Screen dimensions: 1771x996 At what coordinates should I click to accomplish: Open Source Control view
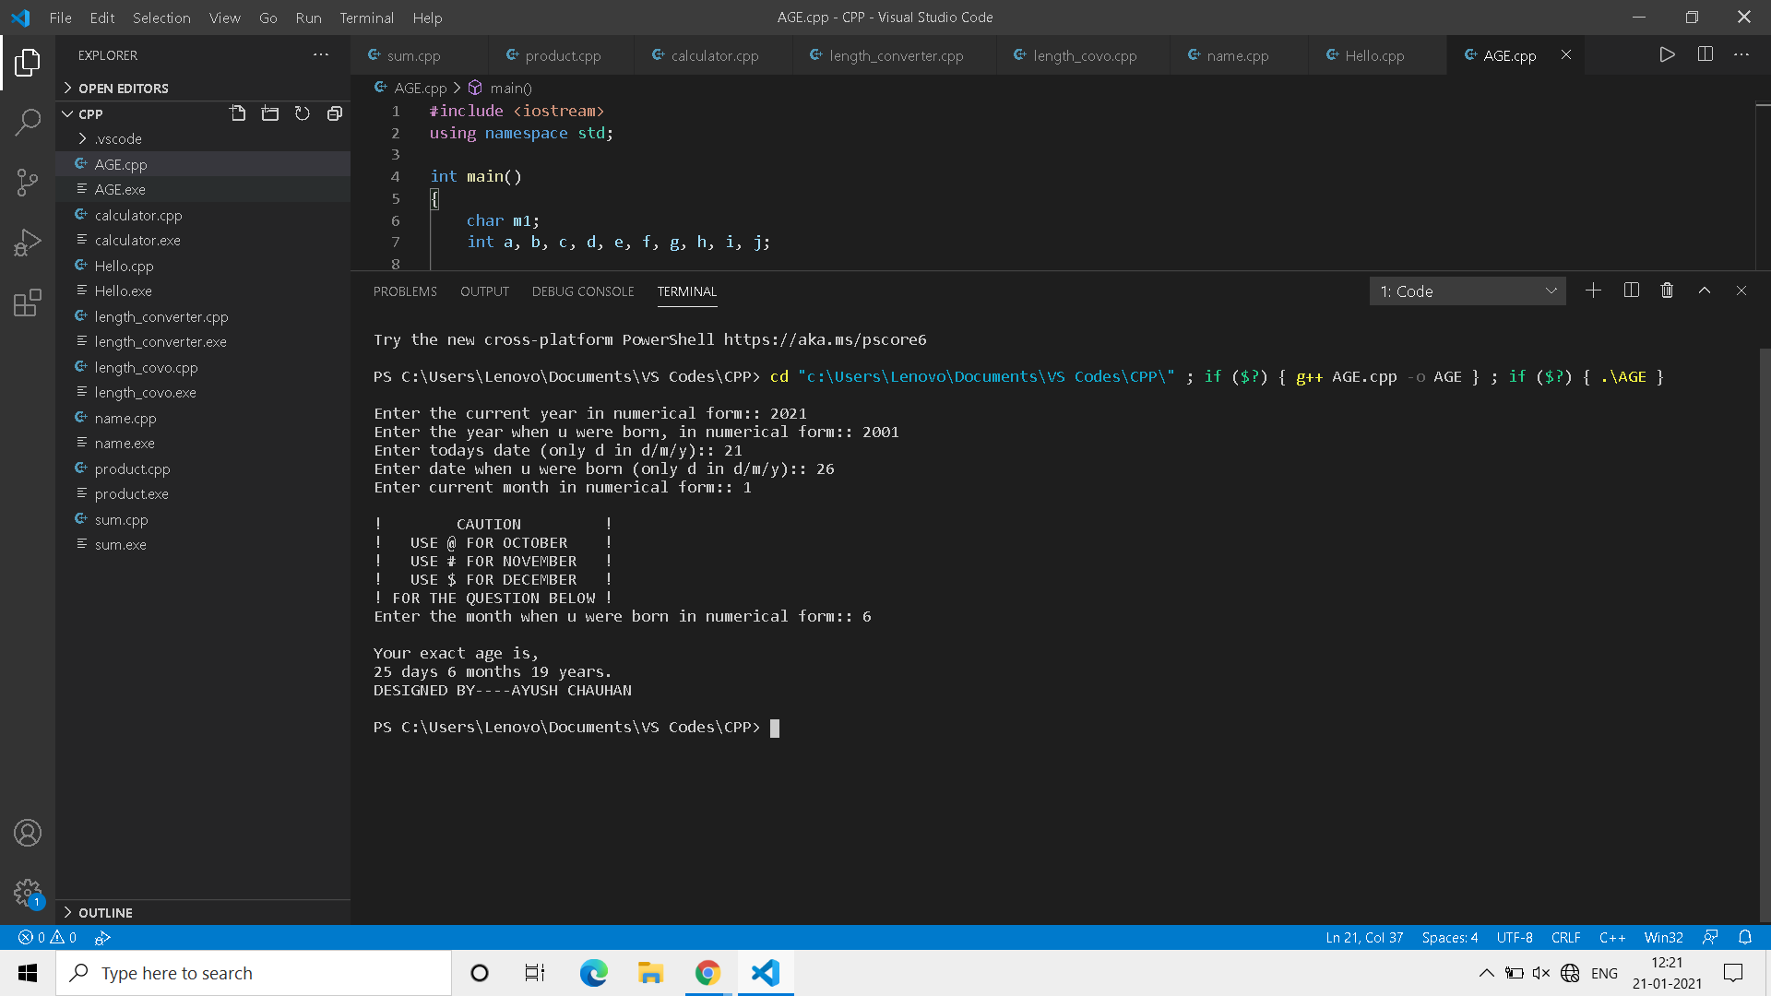click(28, 182)
